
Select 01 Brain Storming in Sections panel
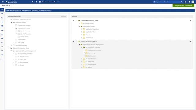[x=91, y=59]
